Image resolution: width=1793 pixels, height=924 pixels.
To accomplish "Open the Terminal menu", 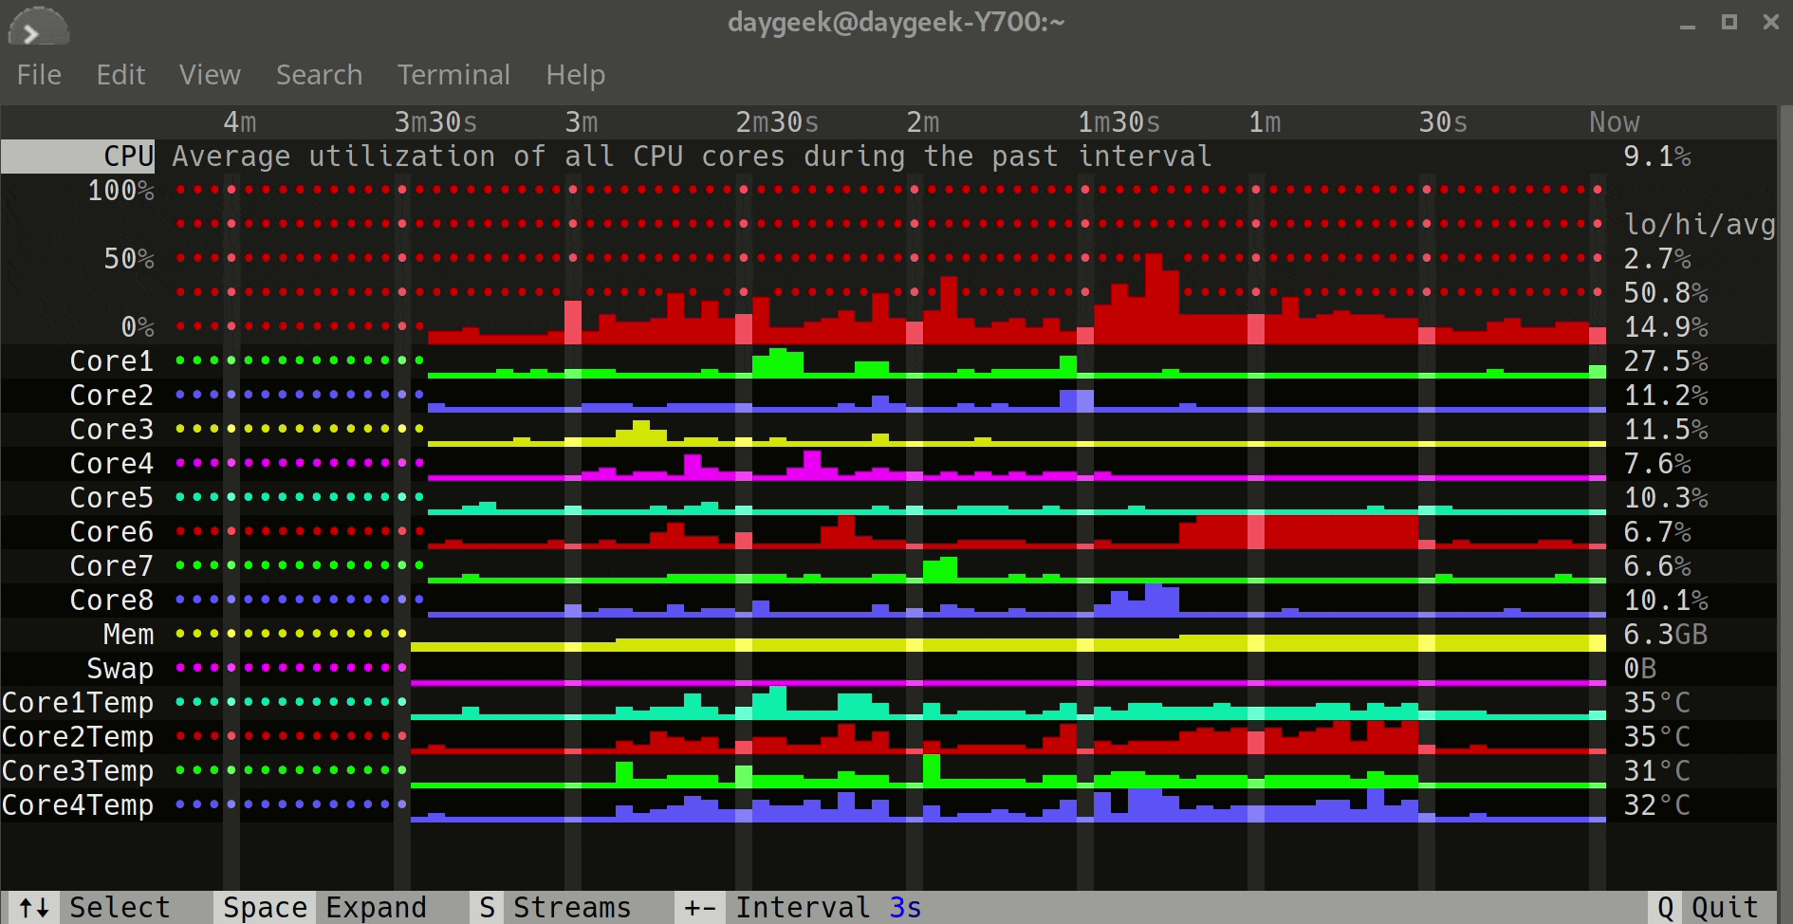I will tap(453, 75).
